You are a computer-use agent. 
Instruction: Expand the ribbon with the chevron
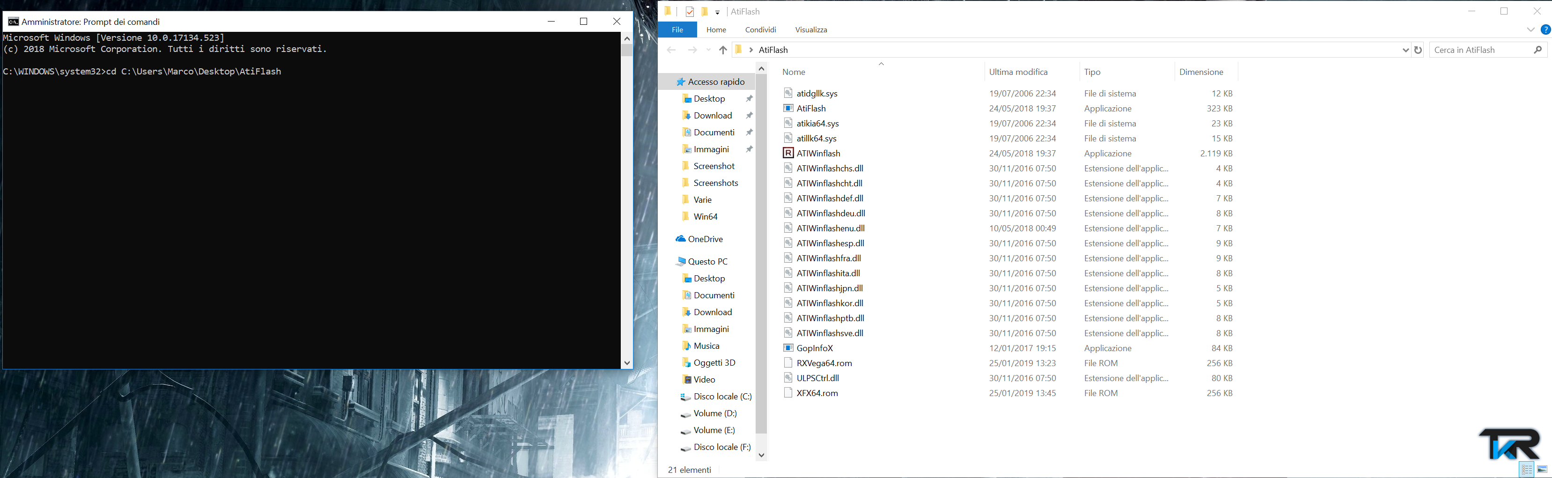pyautogui.click(x=1531, y=29)
